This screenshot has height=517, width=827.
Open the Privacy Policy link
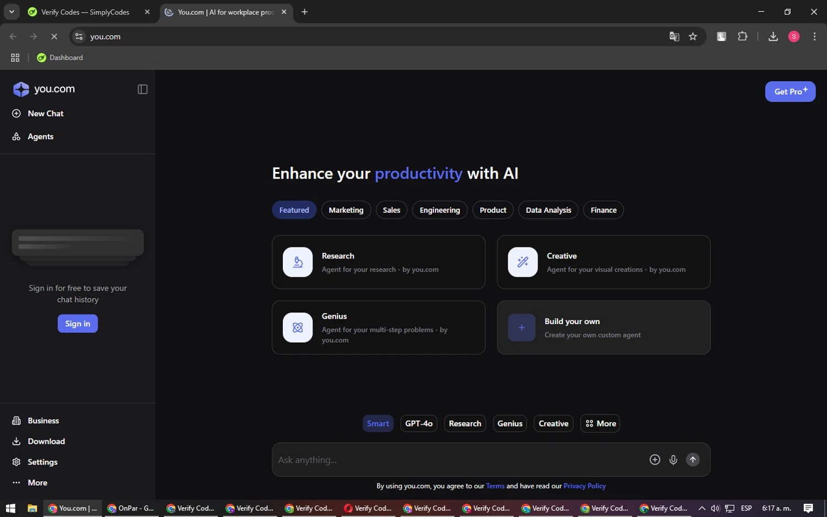[584, 486]
